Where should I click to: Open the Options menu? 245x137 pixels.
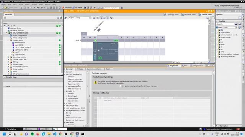tap(34, 5)
